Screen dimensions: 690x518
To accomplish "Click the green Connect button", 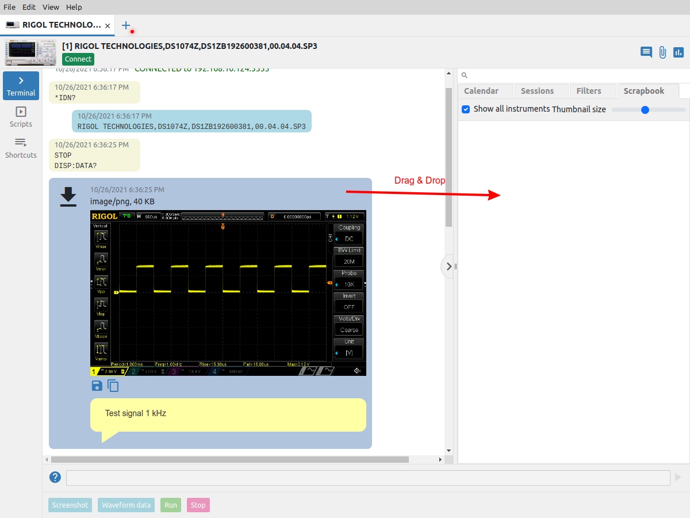I will [x=78, y=59].
